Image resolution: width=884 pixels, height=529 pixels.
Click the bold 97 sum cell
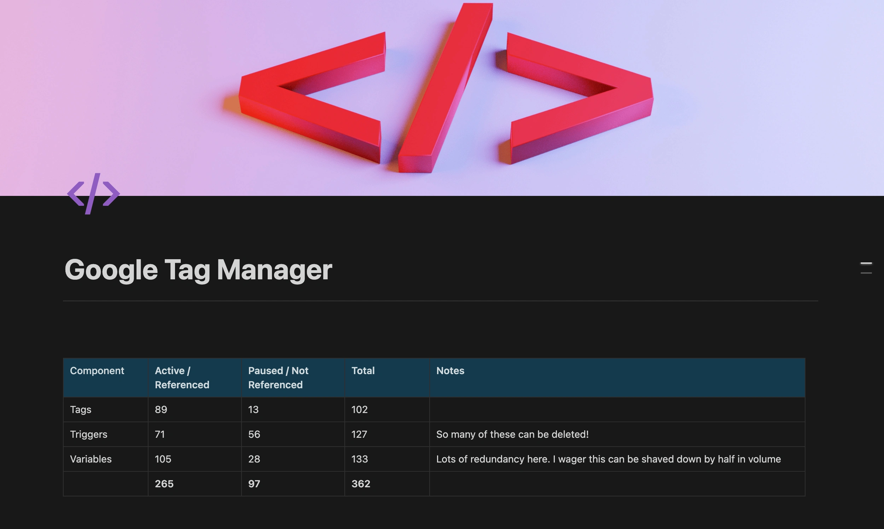pos(293,484)
